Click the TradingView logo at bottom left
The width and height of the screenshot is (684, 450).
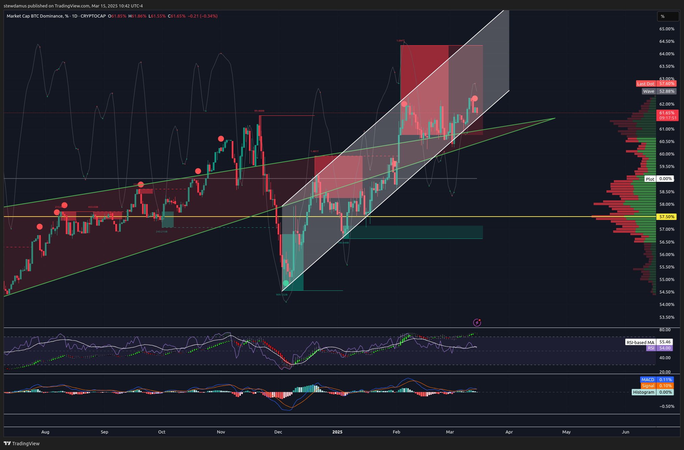[22, 443]
